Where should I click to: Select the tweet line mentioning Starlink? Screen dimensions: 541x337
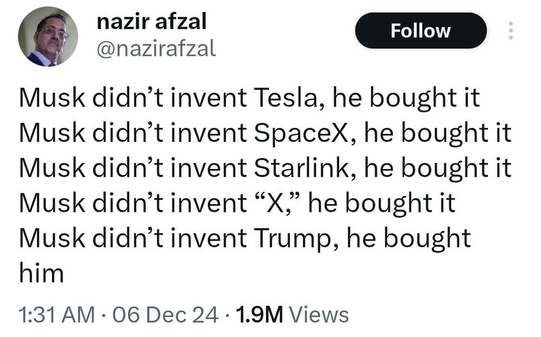tap(265, 168)
